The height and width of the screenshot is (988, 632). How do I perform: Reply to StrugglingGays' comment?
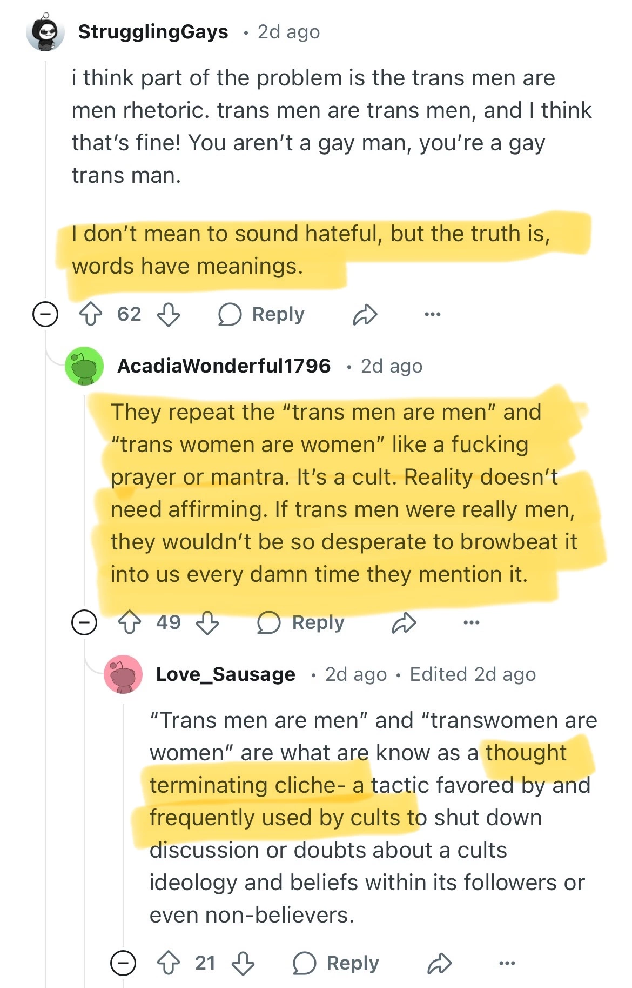(x=262, y=314)
